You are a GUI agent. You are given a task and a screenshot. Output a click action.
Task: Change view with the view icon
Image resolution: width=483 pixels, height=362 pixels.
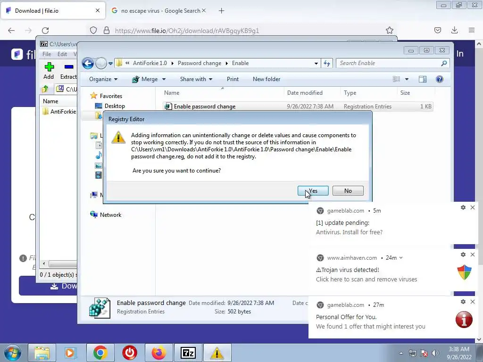click(x=396, y=79)
